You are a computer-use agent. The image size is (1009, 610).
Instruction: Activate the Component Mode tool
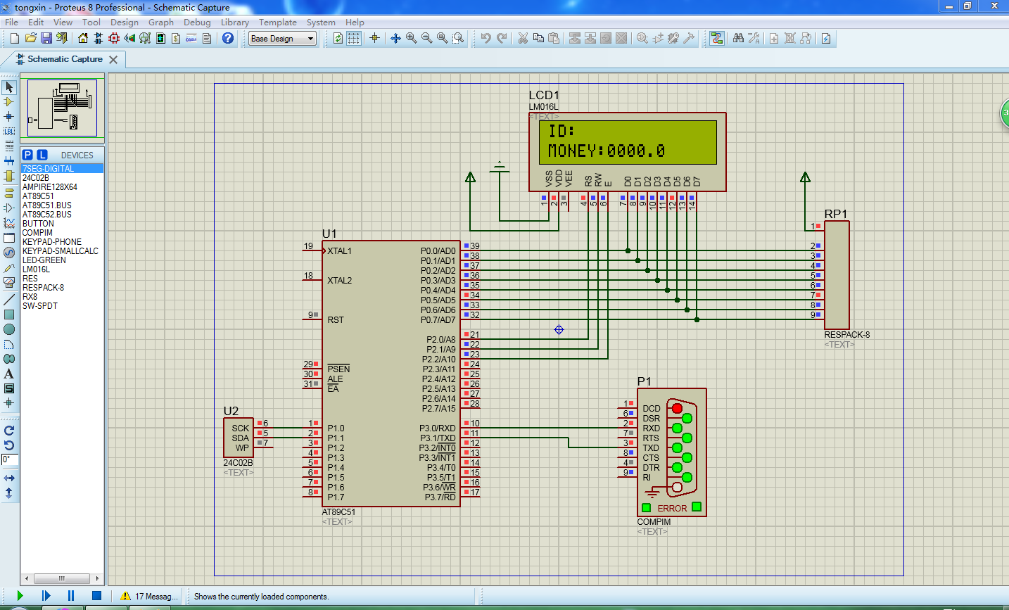9,102
